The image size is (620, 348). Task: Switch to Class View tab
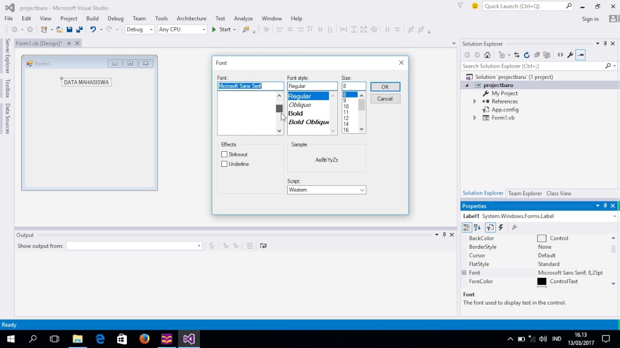click(x=559, y=193)
